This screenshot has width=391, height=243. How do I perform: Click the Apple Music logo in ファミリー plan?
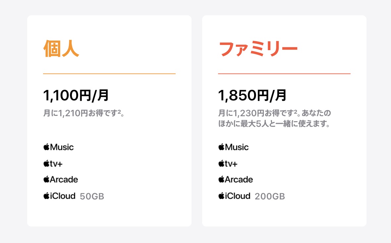click(x=233, y=147)
